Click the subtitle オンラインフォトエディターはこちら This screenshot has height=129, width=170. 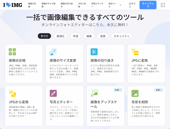[x=85, y=25]
